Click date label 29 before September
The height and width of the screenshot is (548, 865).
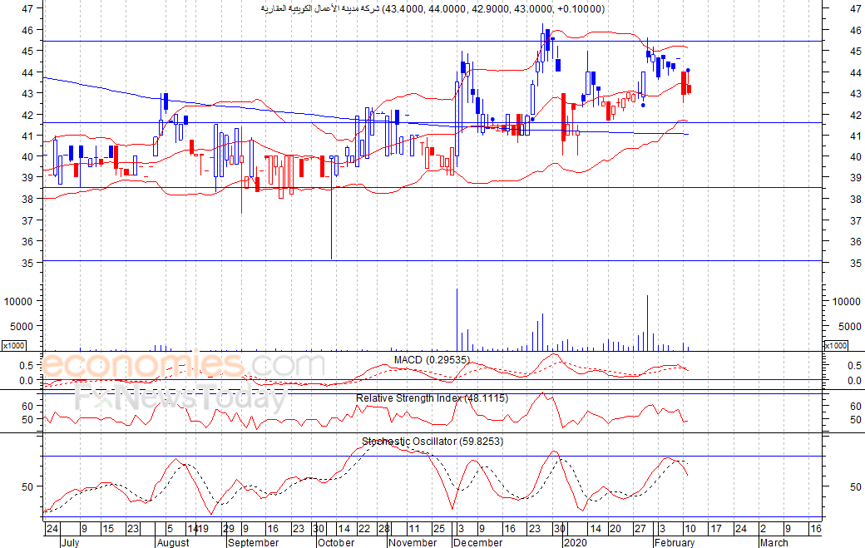pos(229,529)
